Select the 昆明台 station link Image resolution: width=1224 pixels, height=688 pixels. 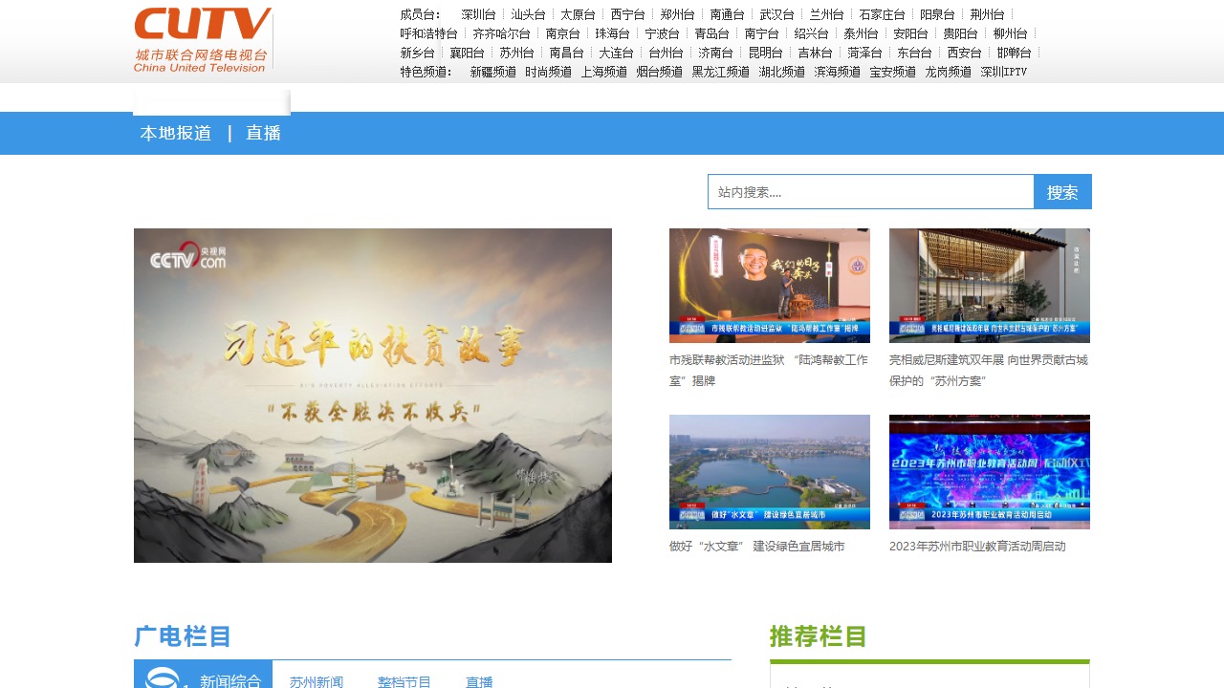pos(765,53)
